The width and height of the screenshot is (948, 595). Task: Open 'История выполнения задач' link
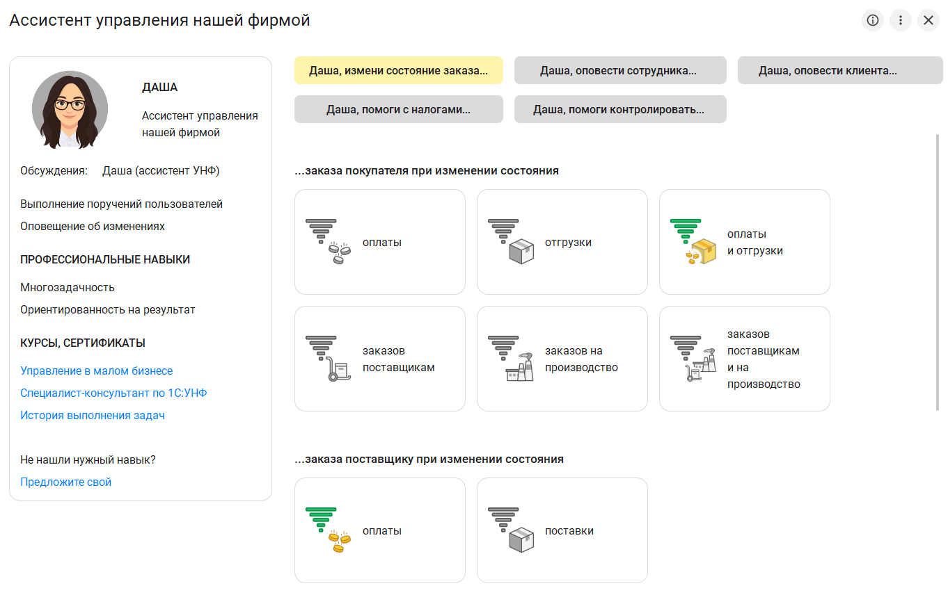click(93, 416)
